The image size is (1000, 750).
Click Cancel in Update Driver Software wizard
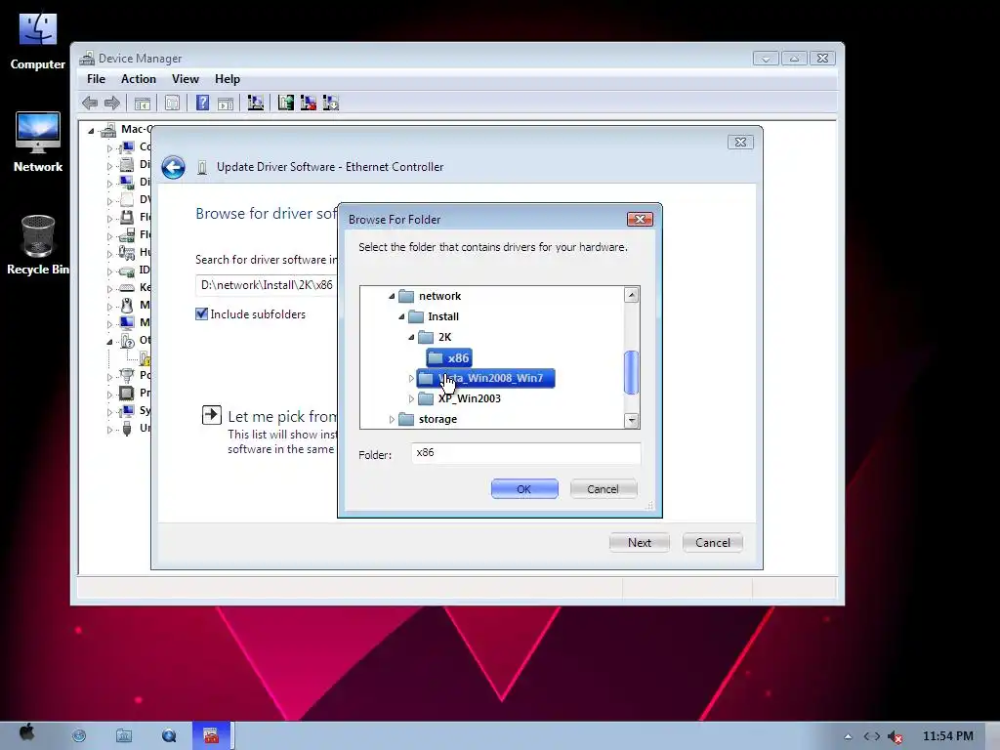(x=712, y=543)
